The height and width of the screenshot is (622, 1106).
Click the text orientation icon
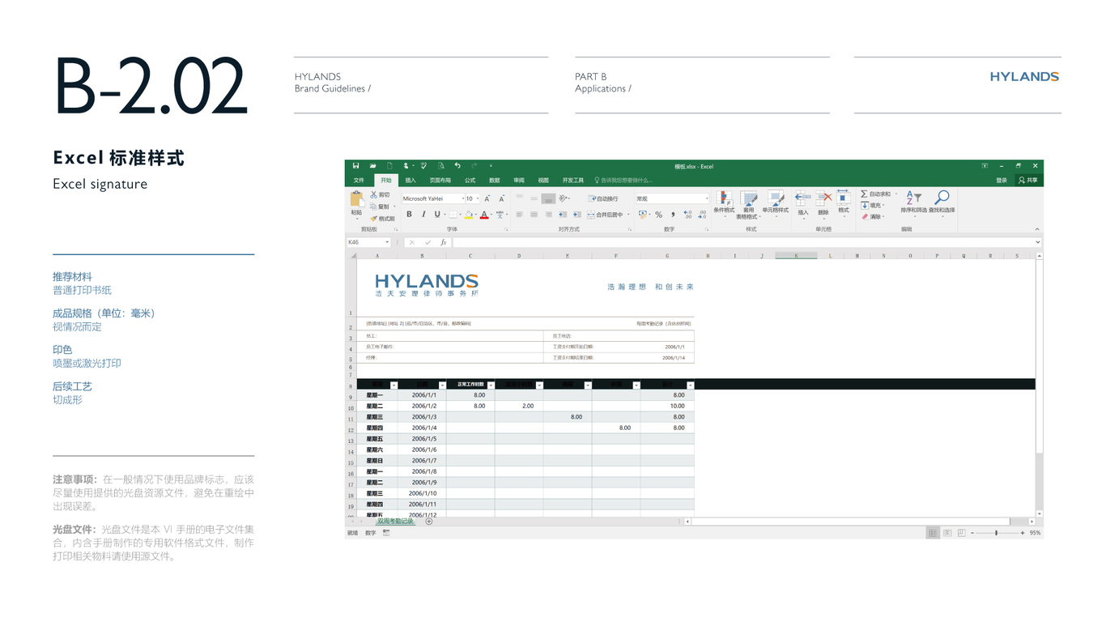(563, 198)
